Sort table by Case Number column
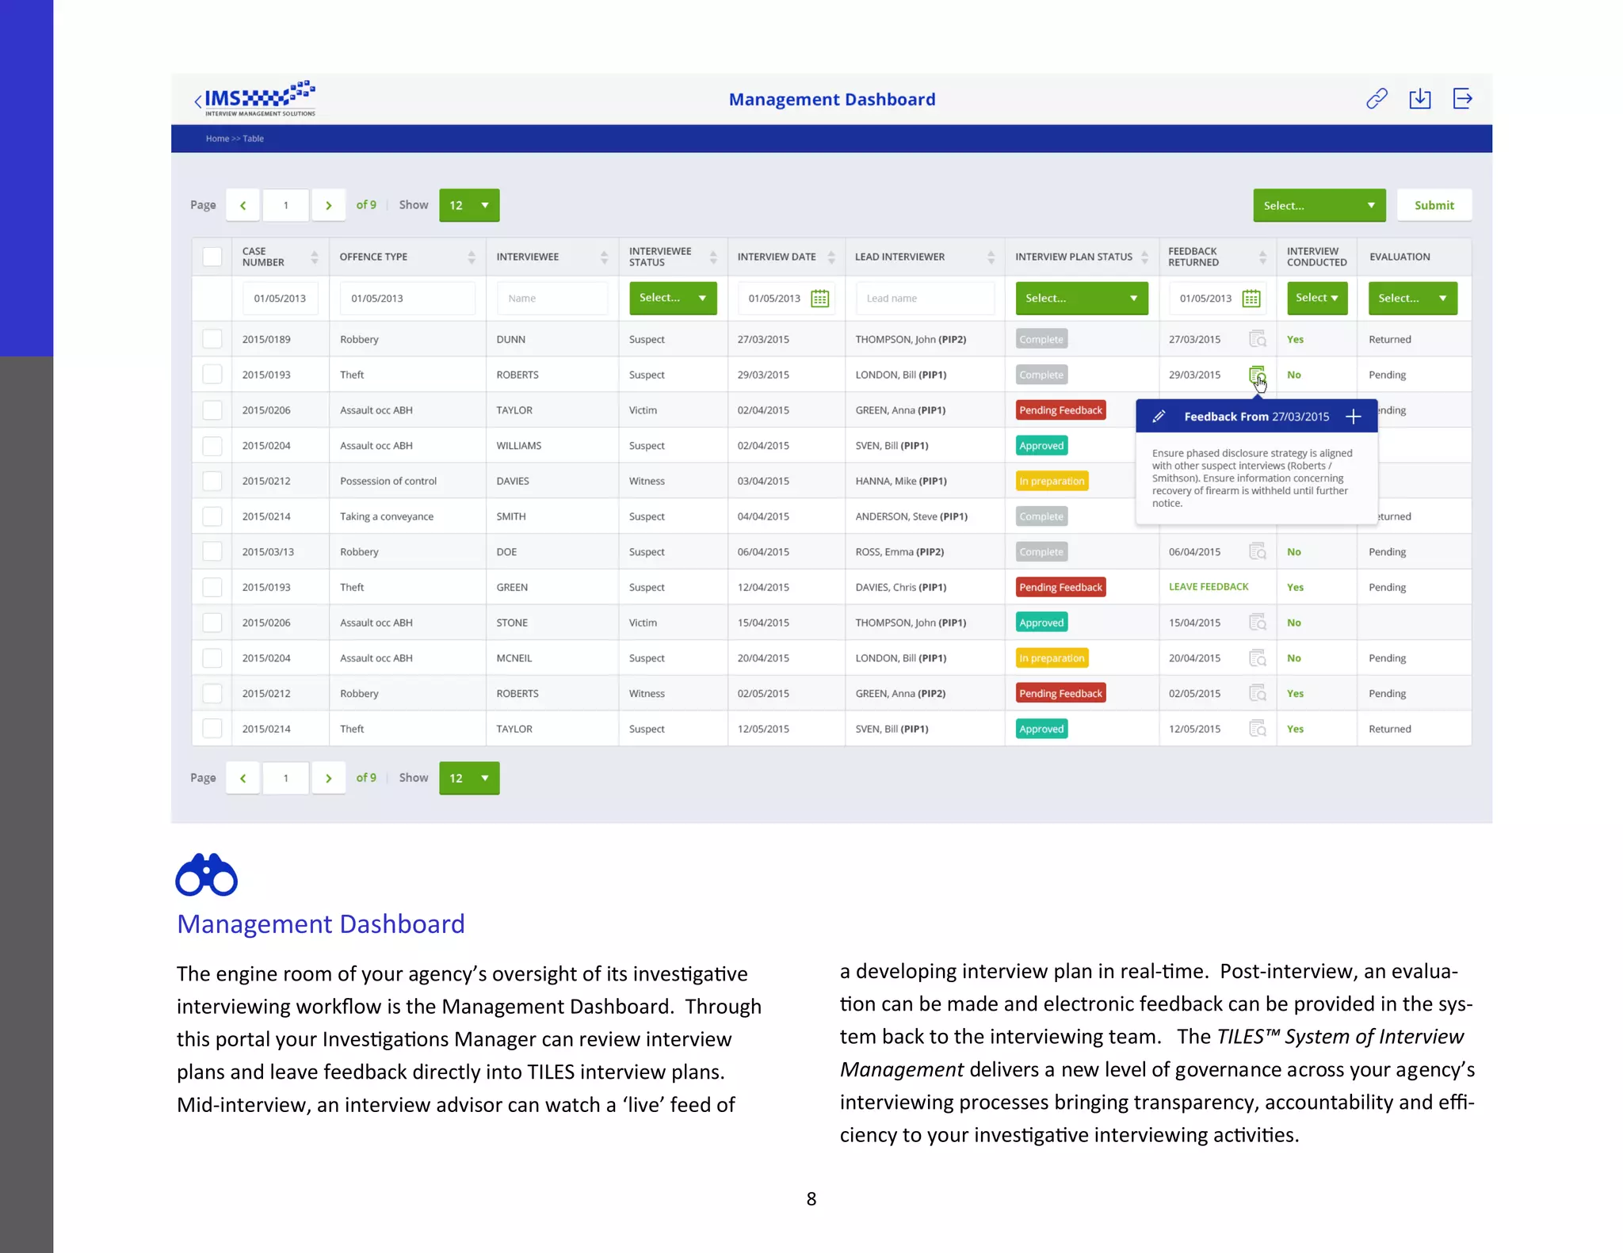This screenshot has height=1253, width=1623. coord(314,257)
